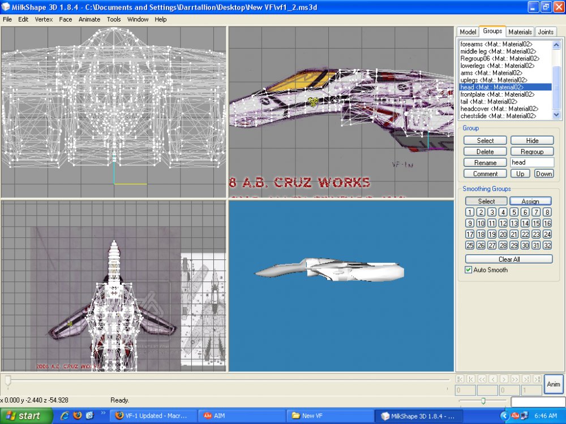Jump to the first frame playback button
Viewport: 566px width, 424px height.
click(x=460, y=379)
